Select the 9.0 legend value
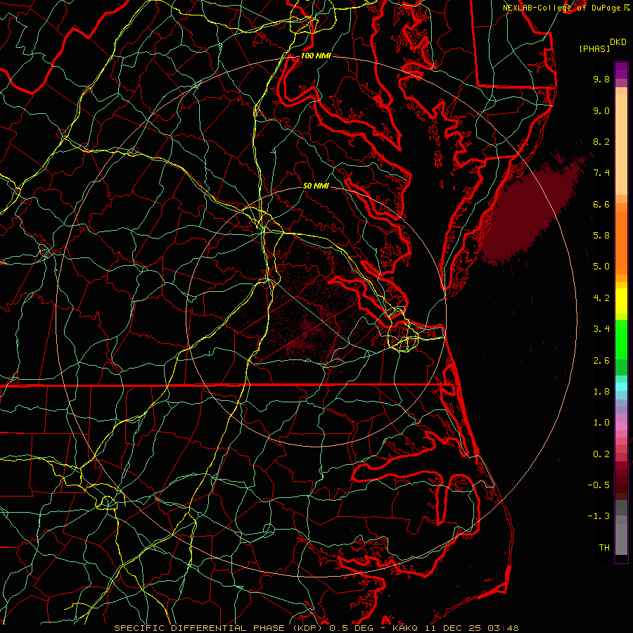This screenshot has height=633, width=633. [x=601, y=110]
